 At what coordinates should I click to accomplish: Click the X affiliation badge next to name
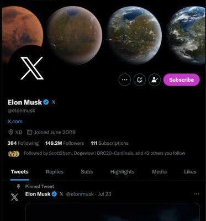(x=54, y=102)
